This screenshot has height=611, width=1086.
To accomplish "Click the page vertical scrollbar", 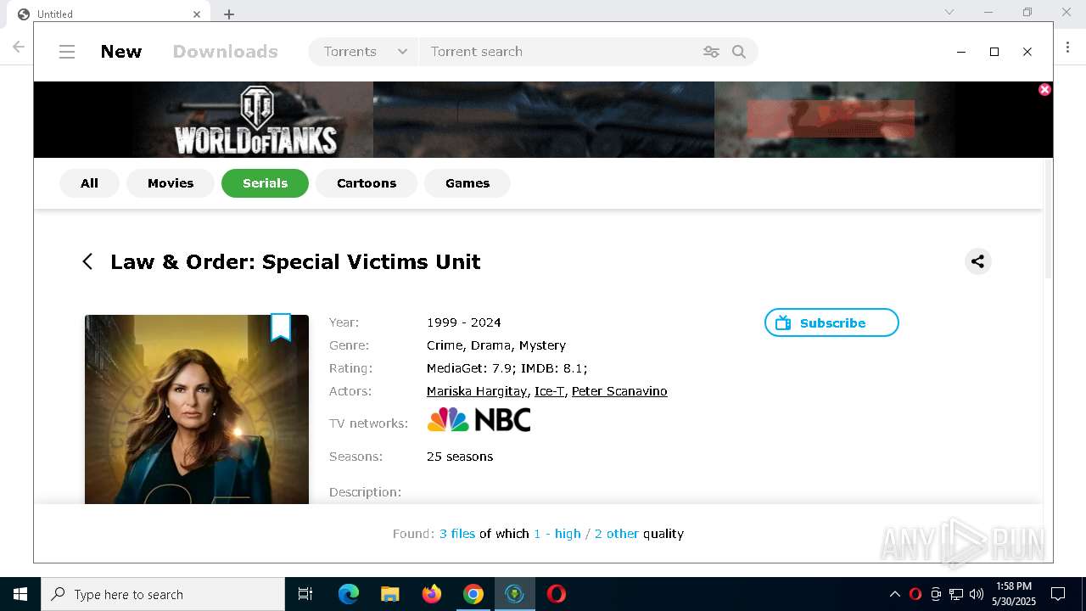I will click(1048, 220).
